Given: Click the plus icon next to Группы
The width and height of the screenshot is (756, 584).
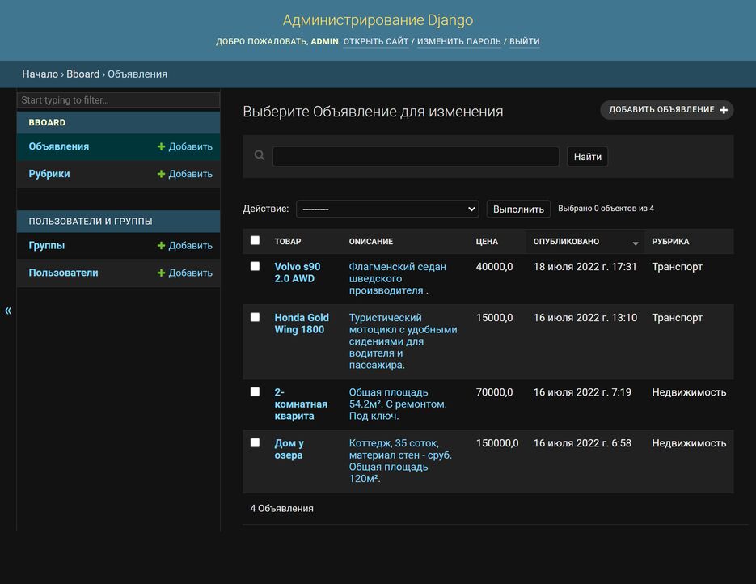Looking at the screenshot, I should [x=162, y=246].
